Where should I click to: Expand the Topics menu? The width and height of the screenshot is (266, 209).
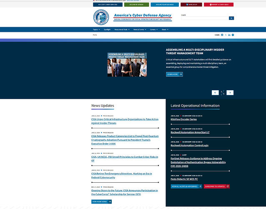tap(96, 30)
